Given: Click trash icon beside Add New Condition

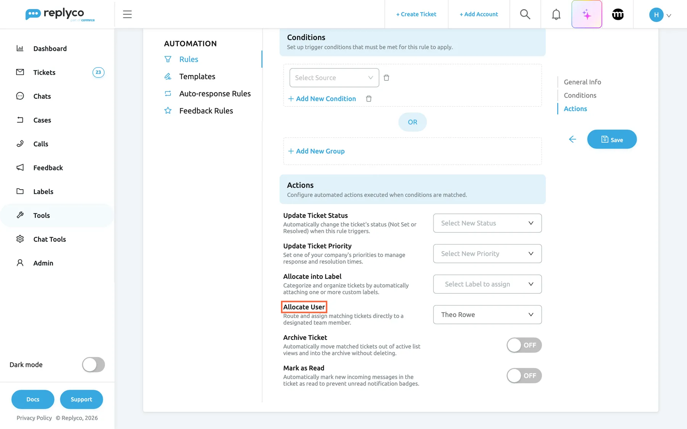Looking at the screenshot, I should pos(369,99).
